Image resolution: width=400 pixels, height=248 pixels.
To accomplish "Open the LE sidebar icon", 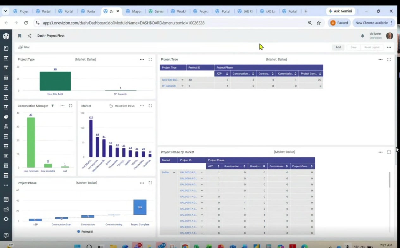I will (x=6, y=107).
